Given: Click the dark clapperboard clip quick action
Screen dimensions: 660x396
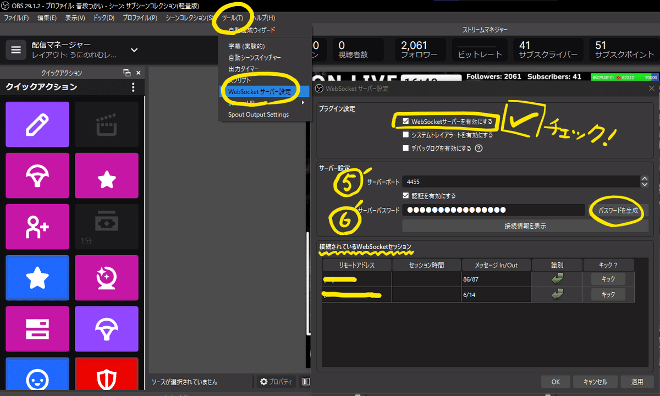Looking at the screenshot, I should (x=107, y=124).
